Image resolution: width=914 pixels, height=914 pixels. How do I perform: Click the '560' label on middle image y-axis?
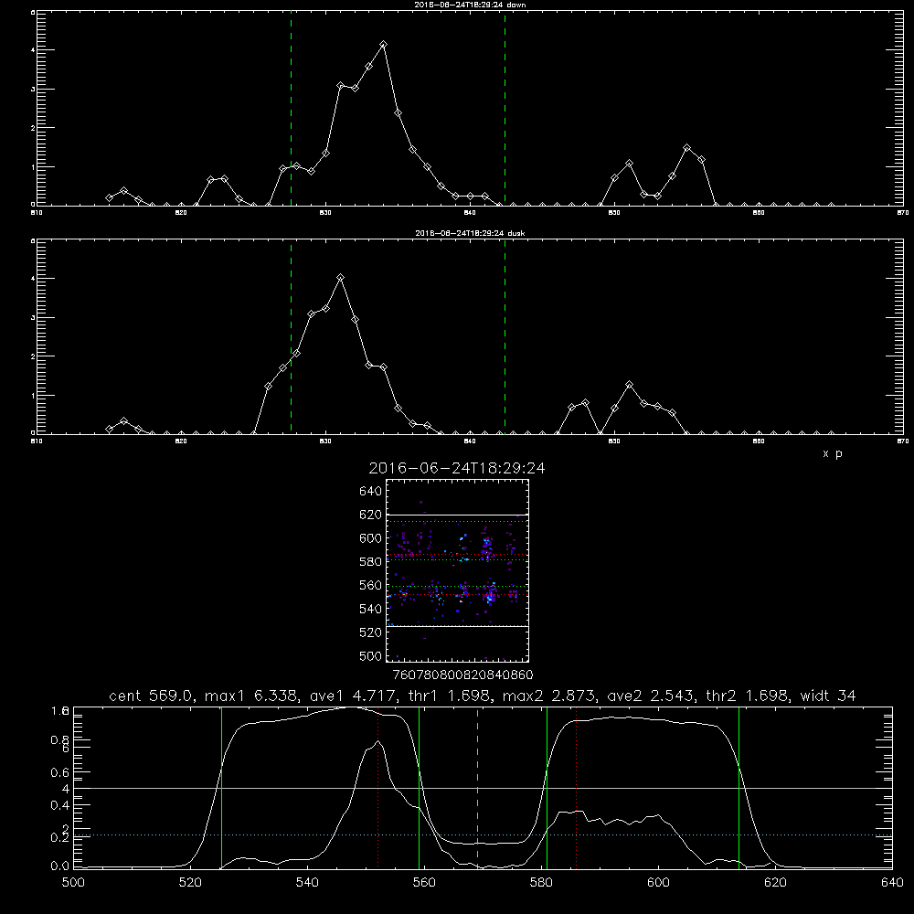click(x=371, y=585)
